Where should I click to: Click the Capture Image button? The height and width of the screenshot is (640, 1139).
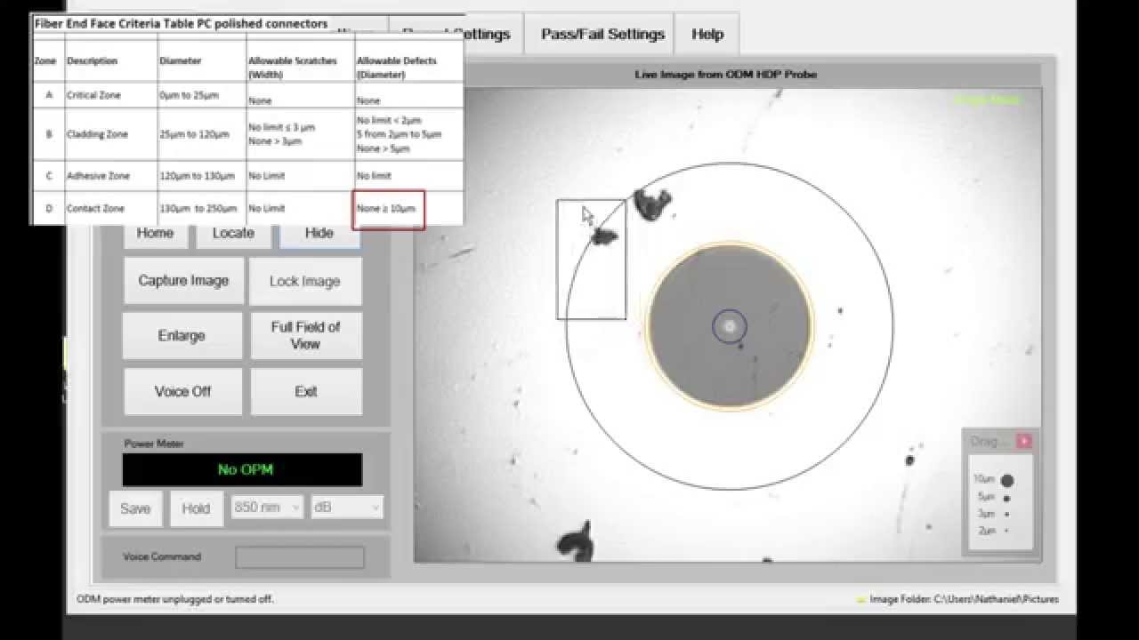click(x=182, y=281)
